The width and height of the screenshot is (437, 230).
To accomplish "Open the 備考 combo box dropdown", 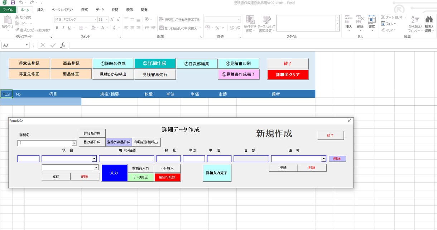I will click(x=323, y=158).
